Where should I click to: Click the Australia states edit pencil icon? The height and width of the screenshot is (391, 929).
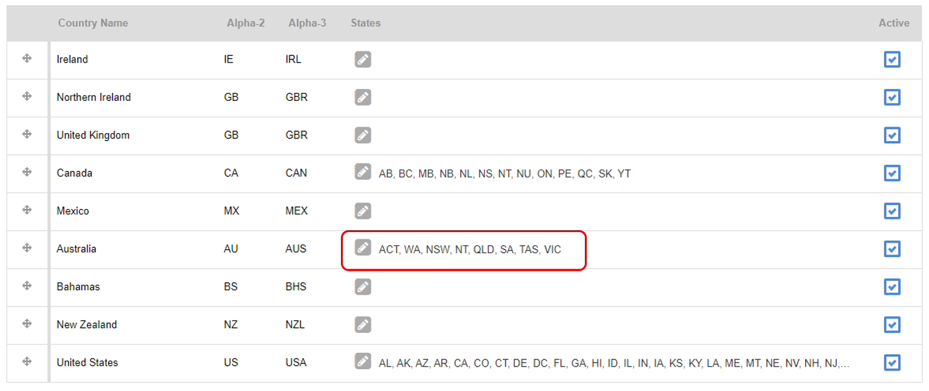point(363,247)
